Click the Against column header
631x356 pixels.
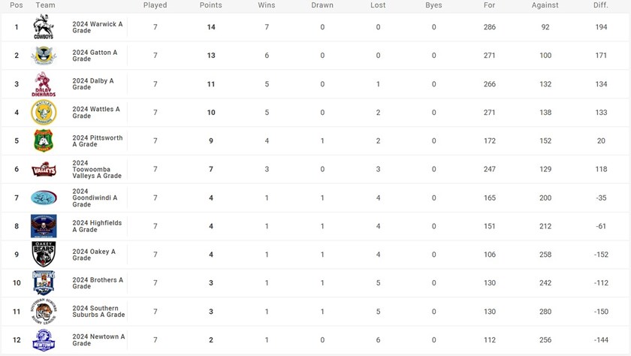[545, 5]
